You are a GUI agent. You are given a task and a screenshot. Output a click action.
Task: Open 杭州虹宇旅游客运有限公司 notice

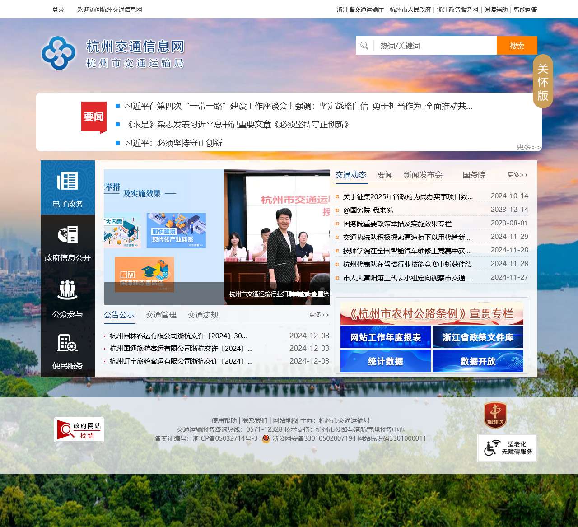pos(181,361)
